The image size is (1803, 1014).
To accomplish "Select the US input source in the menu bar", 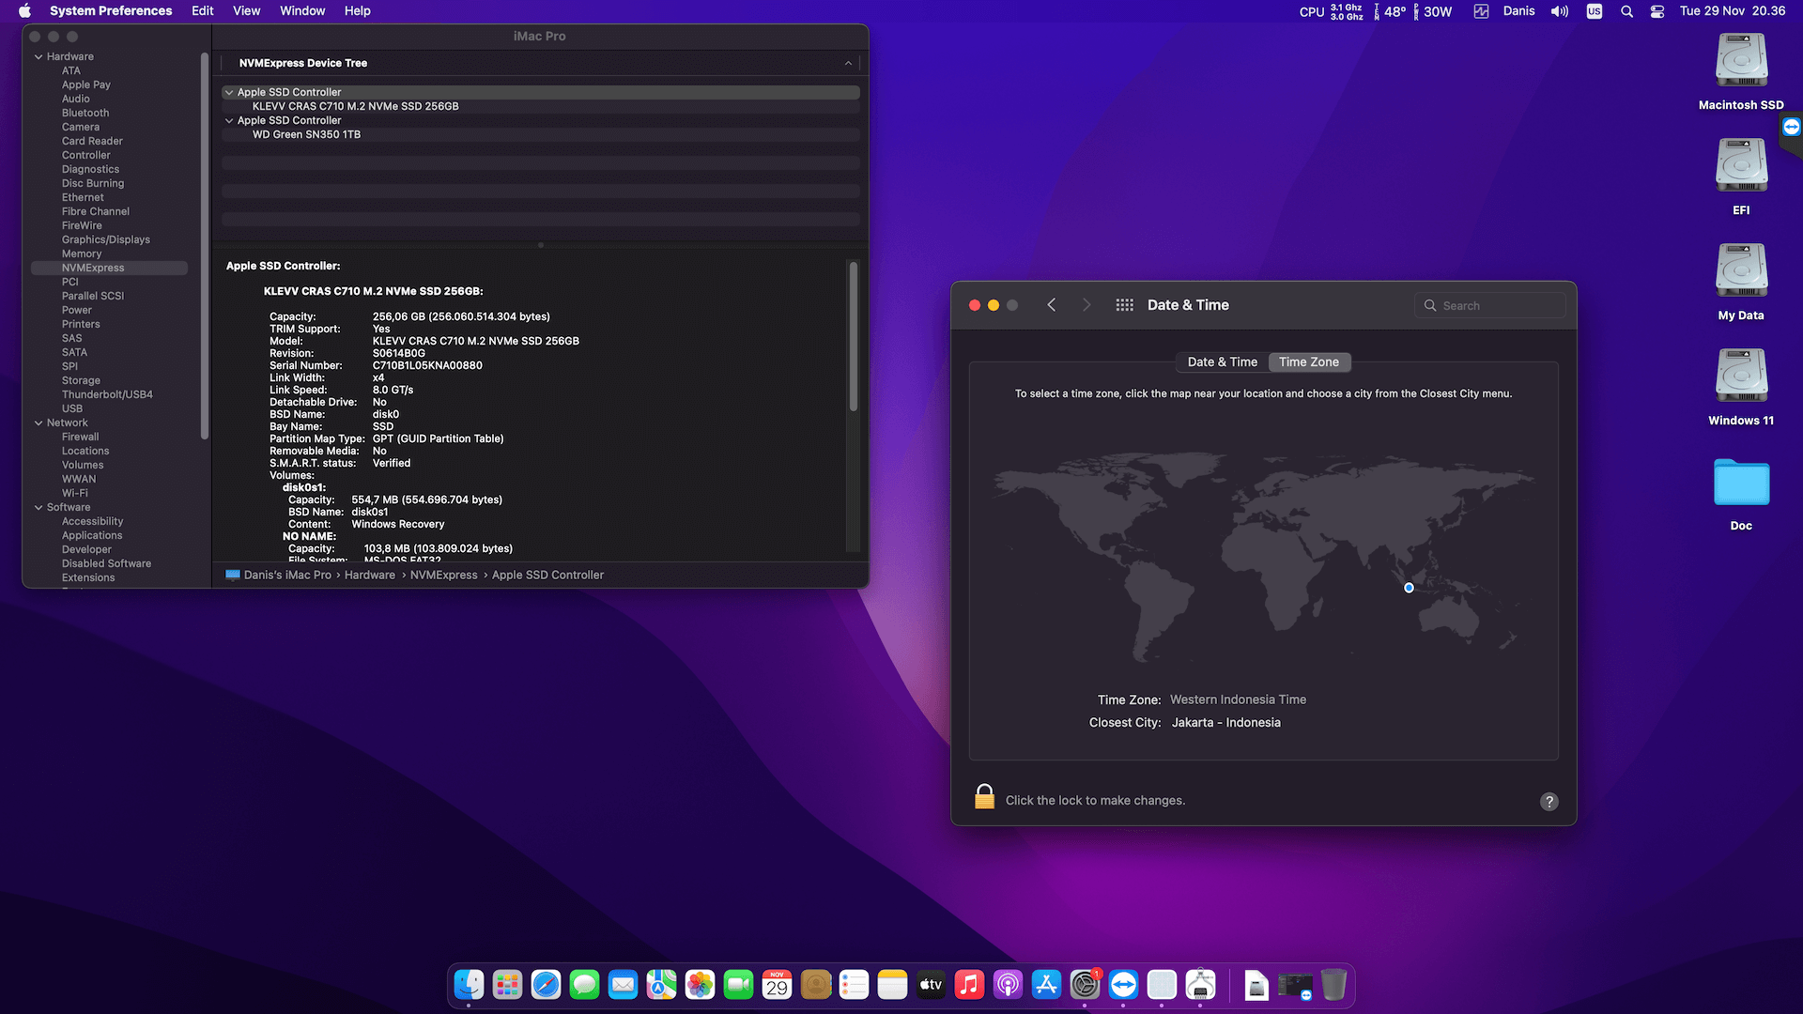I will 1594,10.
